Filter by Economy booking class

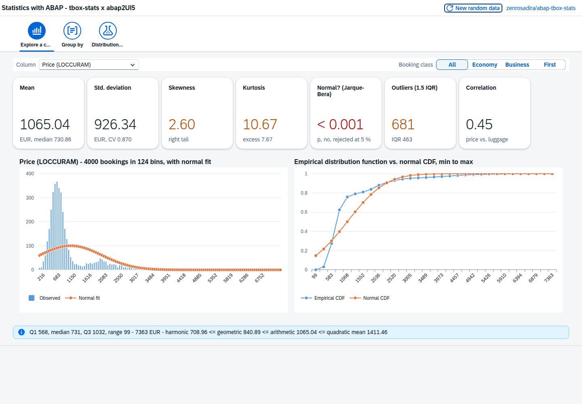485,65
